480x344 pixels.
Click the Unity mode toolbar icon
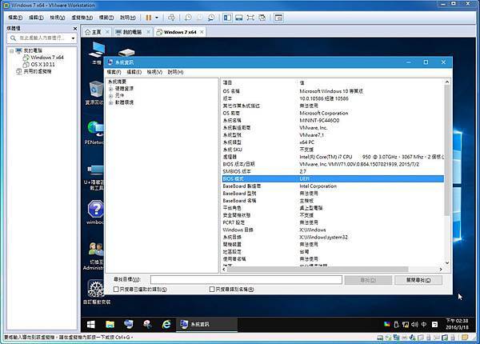click(x=262, y=18)
